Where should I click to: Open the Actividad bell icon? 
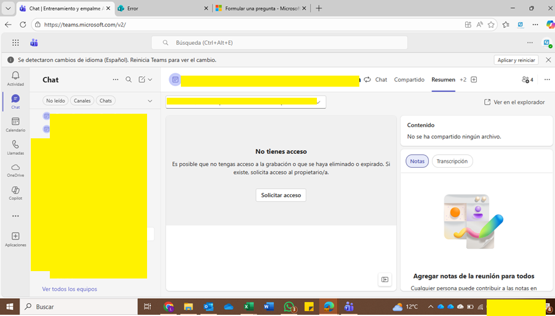[15, 79]
